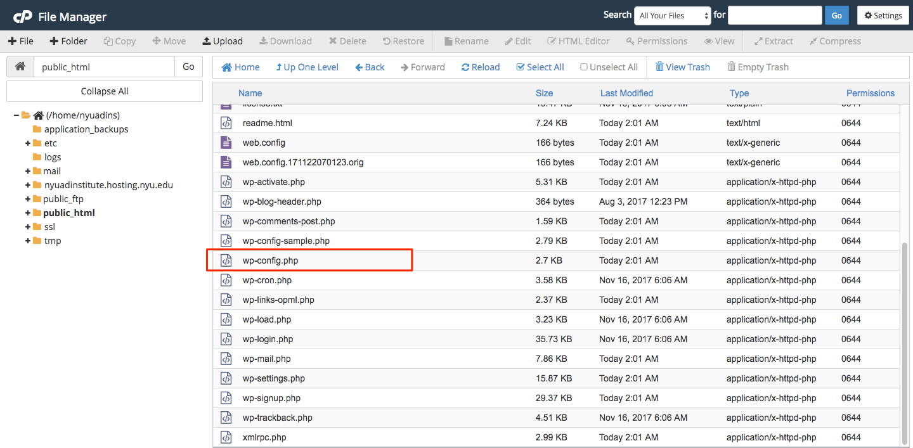Create a new file with +File
Image resolution: width=913 pixels, height=448 pixels.
click(x=21, y=41)
